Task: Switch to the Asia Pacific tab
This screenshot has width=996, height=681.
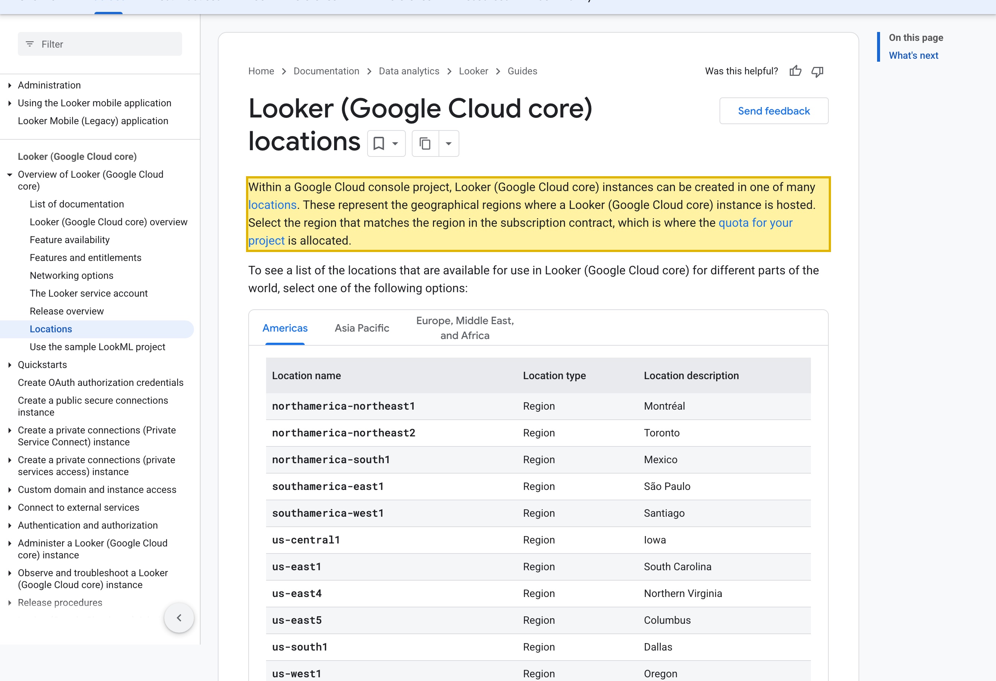Action: tap(362, 328)
